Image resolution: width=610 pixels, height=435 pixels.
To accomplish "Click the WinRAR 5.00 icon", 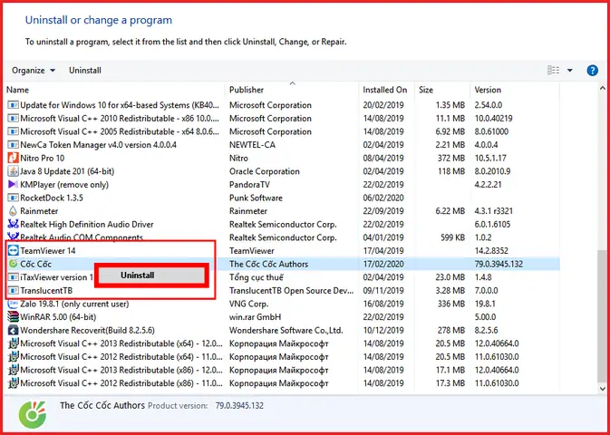I will pyautogui.click(x=14, y=317).
